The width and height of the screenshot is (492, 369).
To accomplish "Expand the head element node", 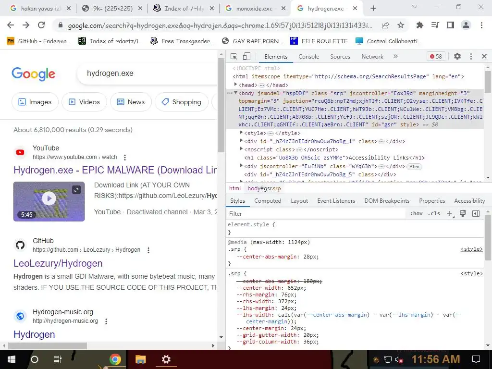I will coord(235,85).
